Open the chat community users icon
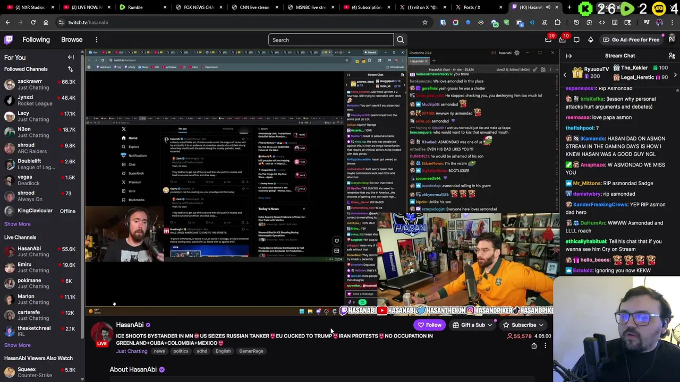The image size is (680, 382). 672,56
